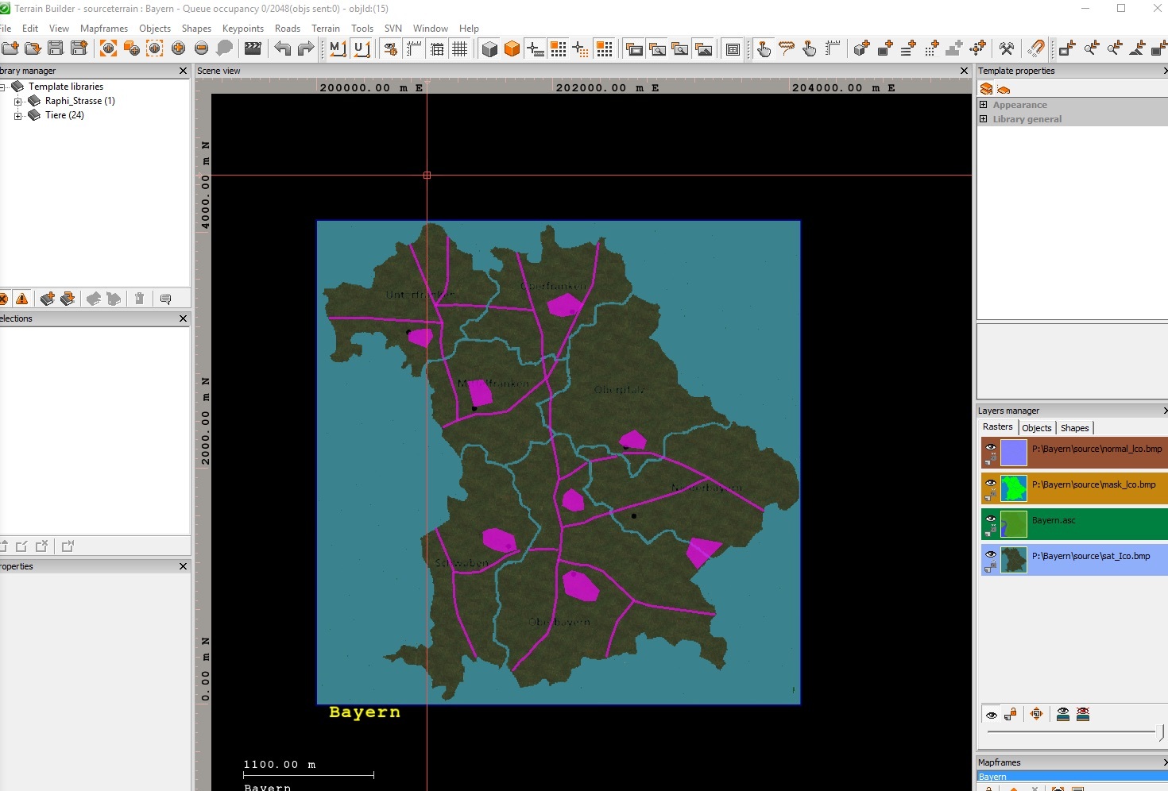The width and height of the screenshot is (1168, 791).
Task: Expand the Appearance properties section
Action: 984,105
